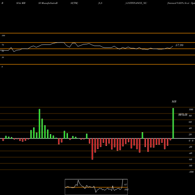Open the mini overview chart thumbnail
The image size is (195, 195).
(96, 187)
